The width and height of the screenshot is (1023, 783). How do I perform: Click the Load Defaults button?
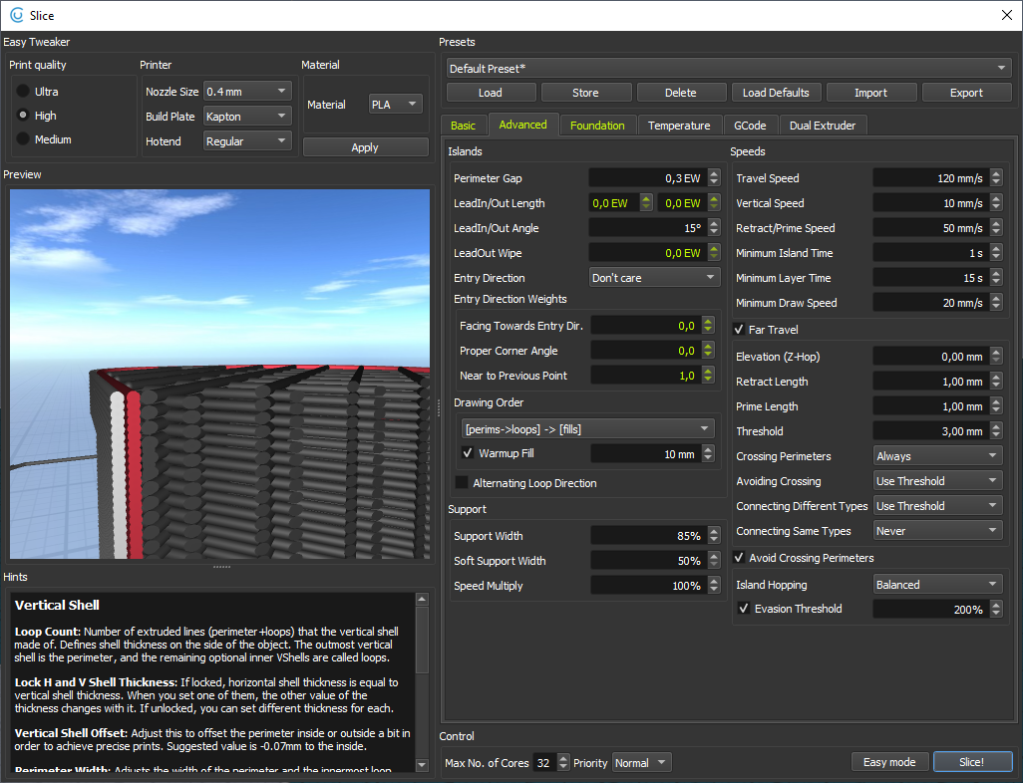[x=776, y=93]
